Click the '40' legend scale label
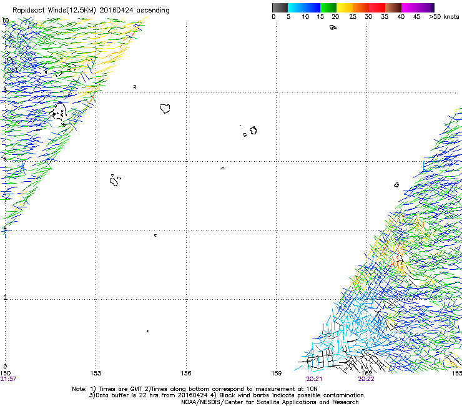 (x=401, y=17)
